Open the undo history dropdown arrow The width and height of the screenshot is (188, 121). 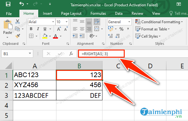point(28,4)
